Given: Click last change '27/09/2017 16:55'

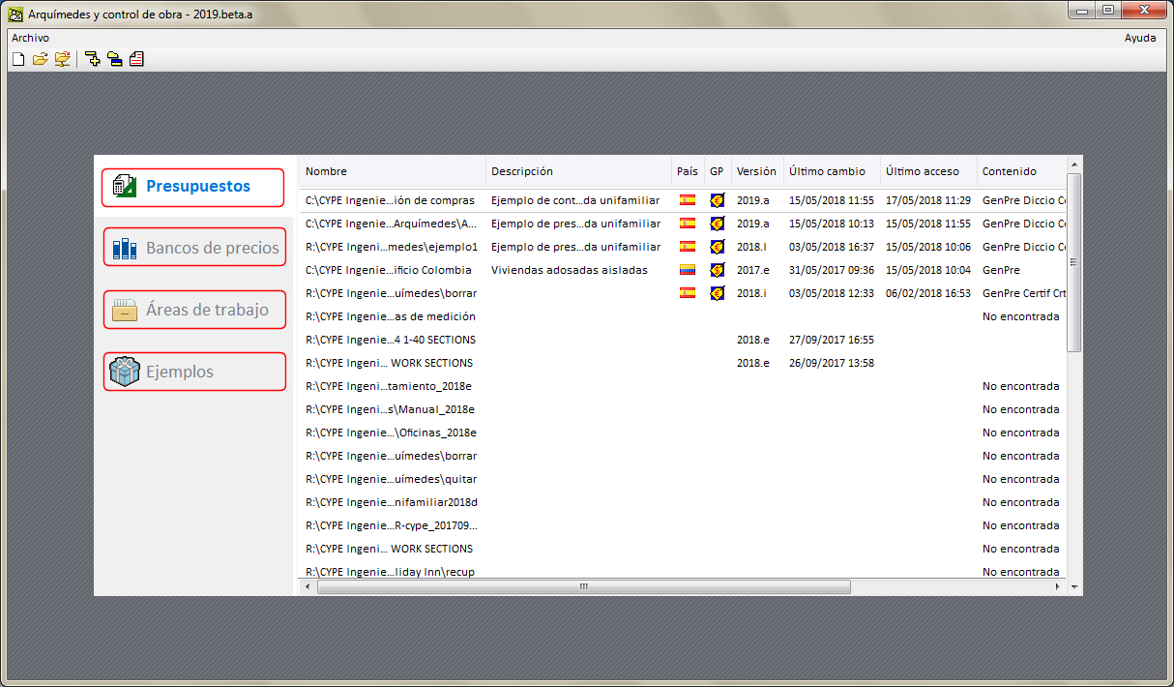Looking at the screenshot, I should click(x=832, y=340).
